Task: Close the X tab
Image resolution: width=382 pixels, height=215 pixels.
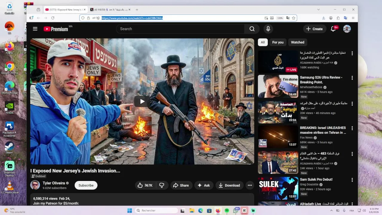Action: (x=130, y=10)
